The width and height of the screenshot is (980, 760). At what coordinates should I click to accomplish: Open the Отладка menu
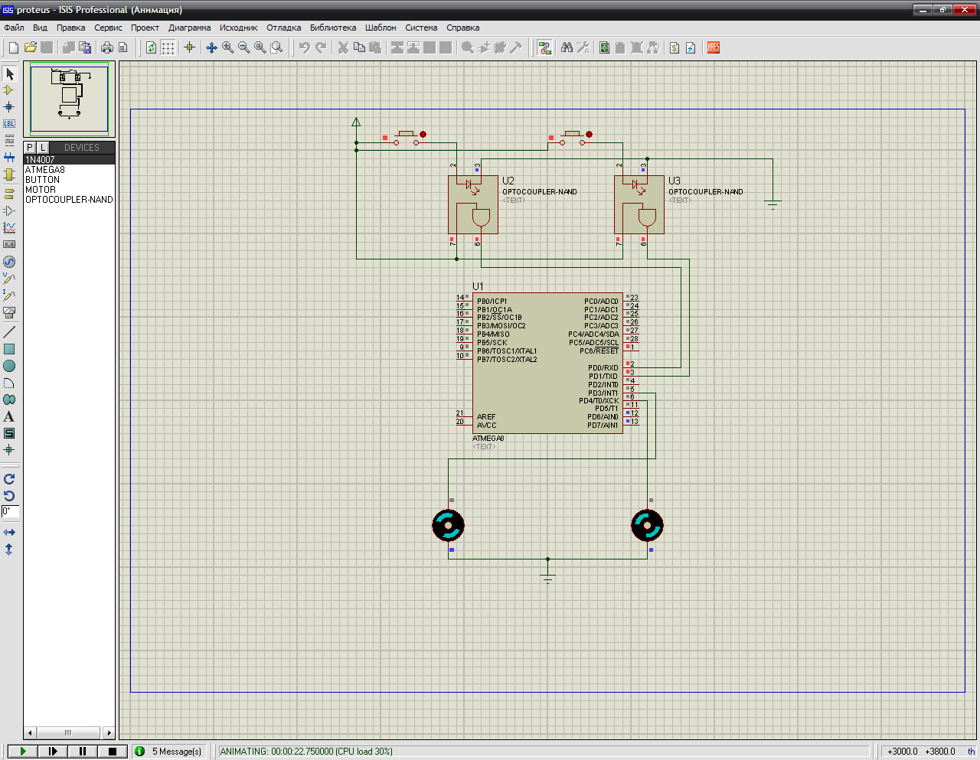tap(283, 28)
